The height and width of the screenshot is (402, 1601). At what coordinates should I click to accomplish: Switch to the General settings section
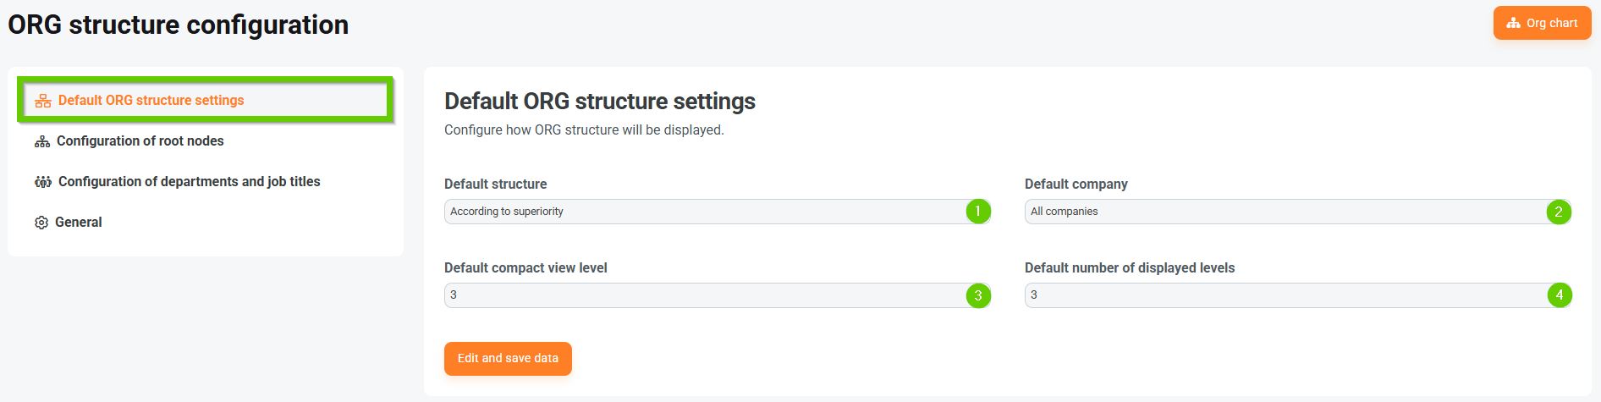[78, 223]
